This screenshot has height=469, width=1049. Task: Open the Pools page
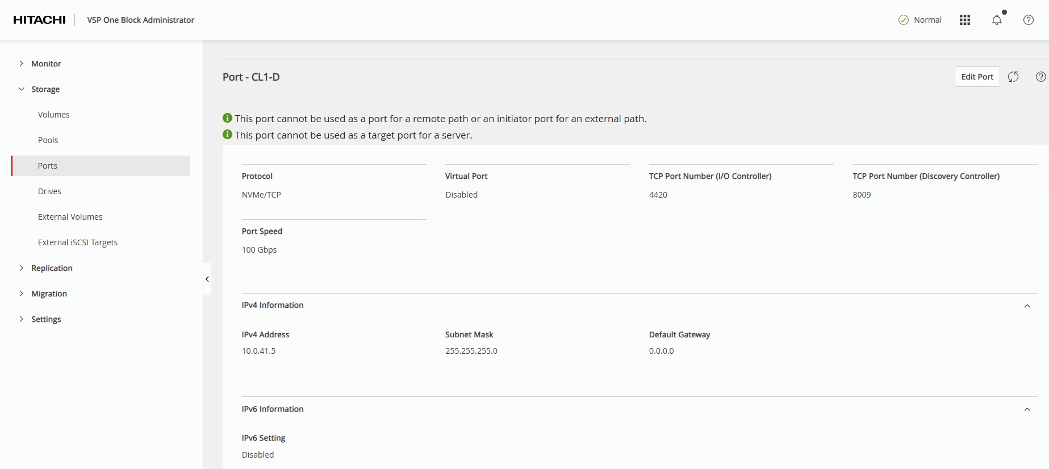48,140
